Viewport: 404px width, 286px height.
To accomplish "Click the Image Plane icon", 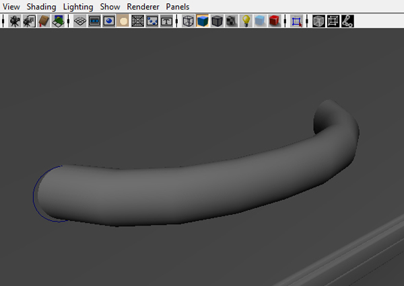I will coord(58,21).
